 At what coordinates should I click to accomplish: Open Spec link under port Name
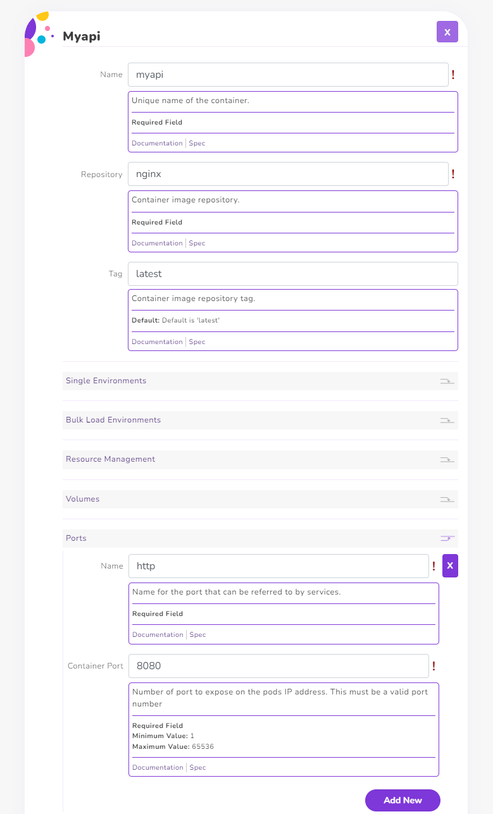pos(197,634)
